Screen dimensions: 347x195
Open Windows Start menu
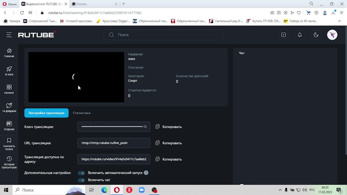6,190
